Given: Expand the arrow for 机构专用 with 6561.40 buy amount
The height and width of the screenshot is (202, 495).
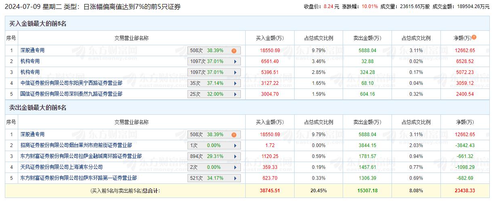Looking at the screenshot, I should click(234, 61).
